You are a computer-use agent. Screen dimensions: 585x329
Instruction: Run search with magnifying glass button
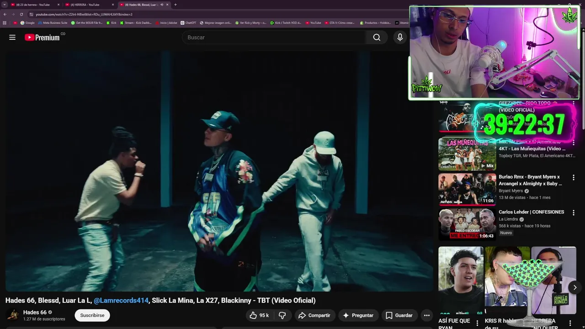[377, 37]
